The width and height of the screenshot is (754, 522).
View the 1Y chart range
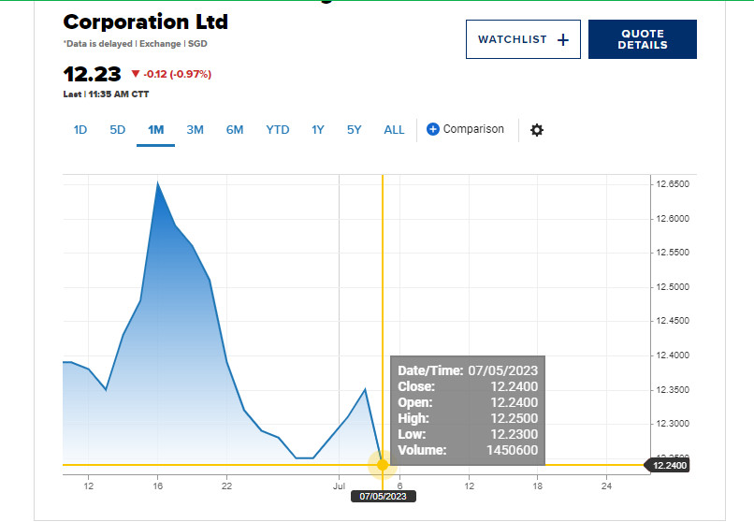318,130
